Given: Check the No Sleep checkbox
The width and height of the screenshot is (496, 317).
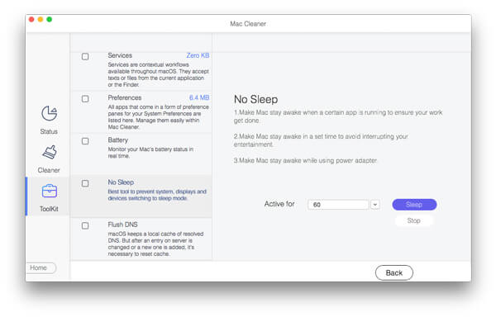Looking at the screenshot, I should pos(85,183).
